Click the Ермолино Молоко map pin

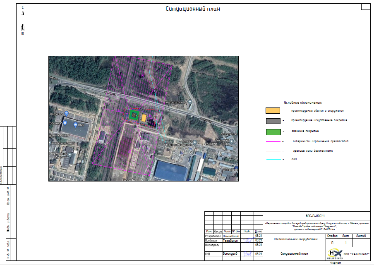pos(70,155)
